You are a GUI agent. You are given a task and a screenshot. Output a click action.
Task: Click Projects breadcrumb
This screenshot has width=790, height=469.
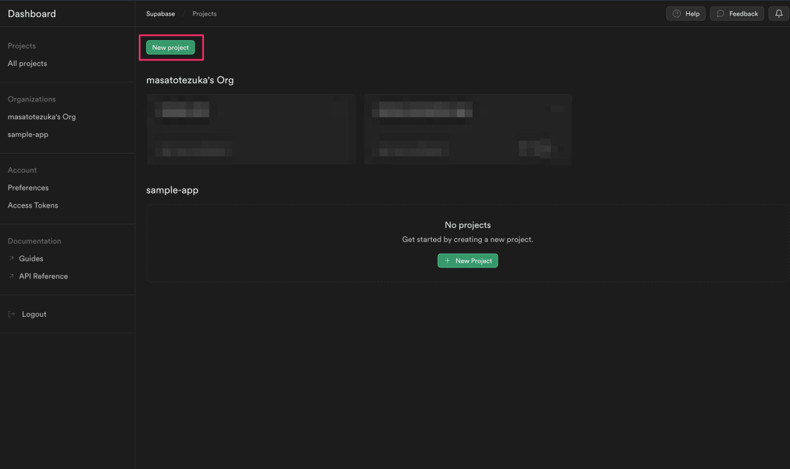[204, 14]
